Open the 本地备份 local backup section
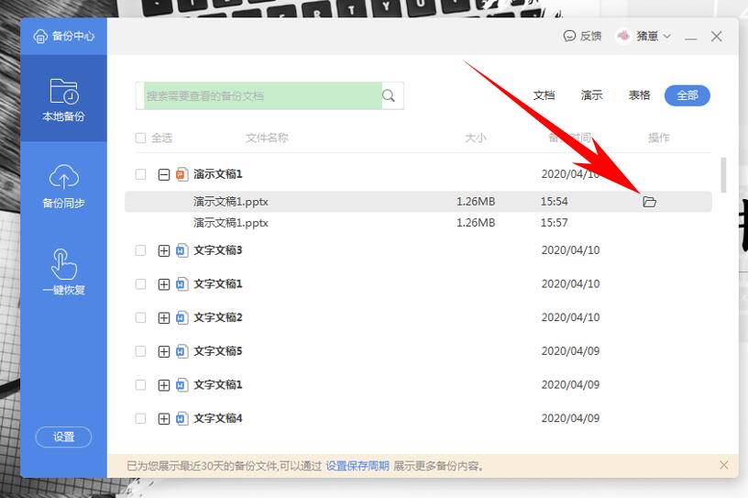This screenshot has height=498, width=748. click(63, 99)
